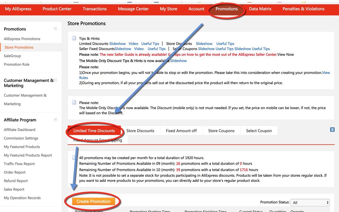Screen dimensions: 339x212
Task: Open Mobile Only Discount Slideshow link
Action: point(178,61)
